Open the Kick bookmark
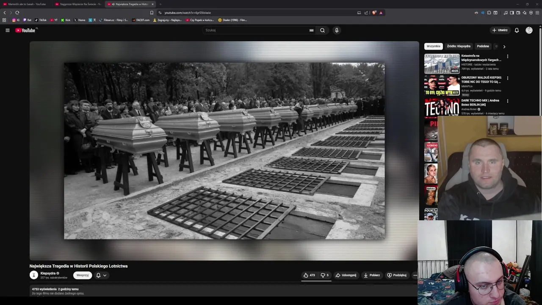This screenshot has height=305, width=542. point(66,20)
